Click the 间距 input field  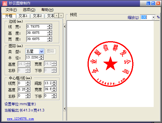[x=48, y=83]
